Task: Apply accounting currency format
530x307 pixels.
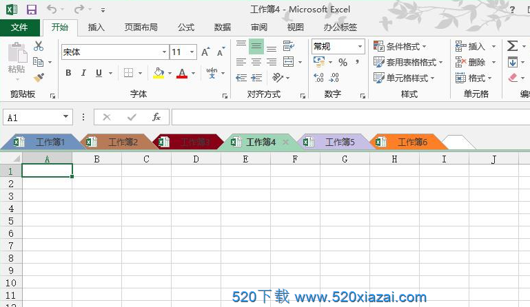Action: 319,62
